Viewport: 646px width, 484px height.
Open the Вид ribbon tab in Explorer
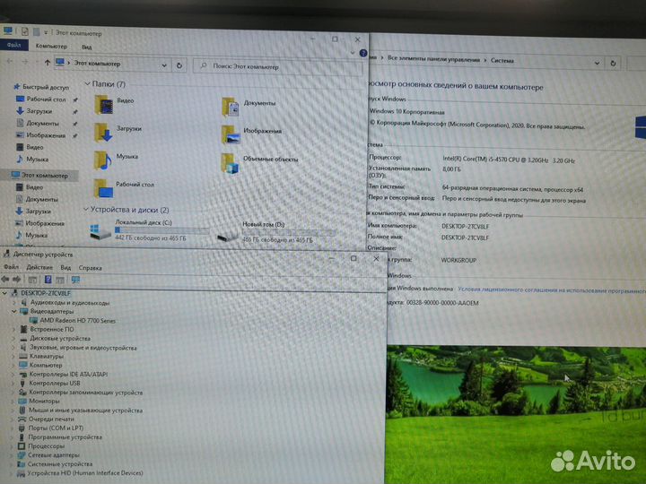pos(86,47)
